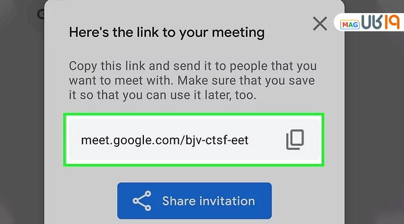Click the share icon on the blue button
Image resolution: width=404 pixels, height=224 pixels.
pyautogui.click(x=142, y=201)
